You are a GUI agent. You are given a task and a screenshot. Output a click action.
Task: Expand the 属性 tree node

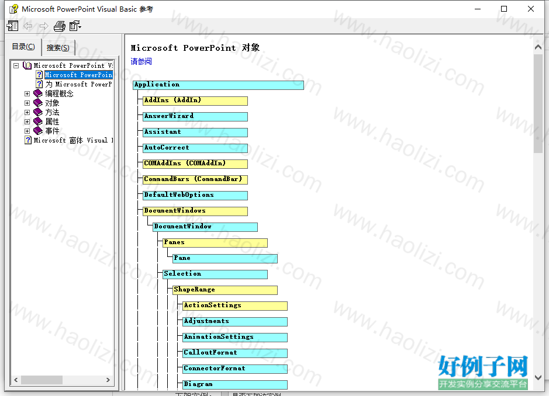coord(27,121)
